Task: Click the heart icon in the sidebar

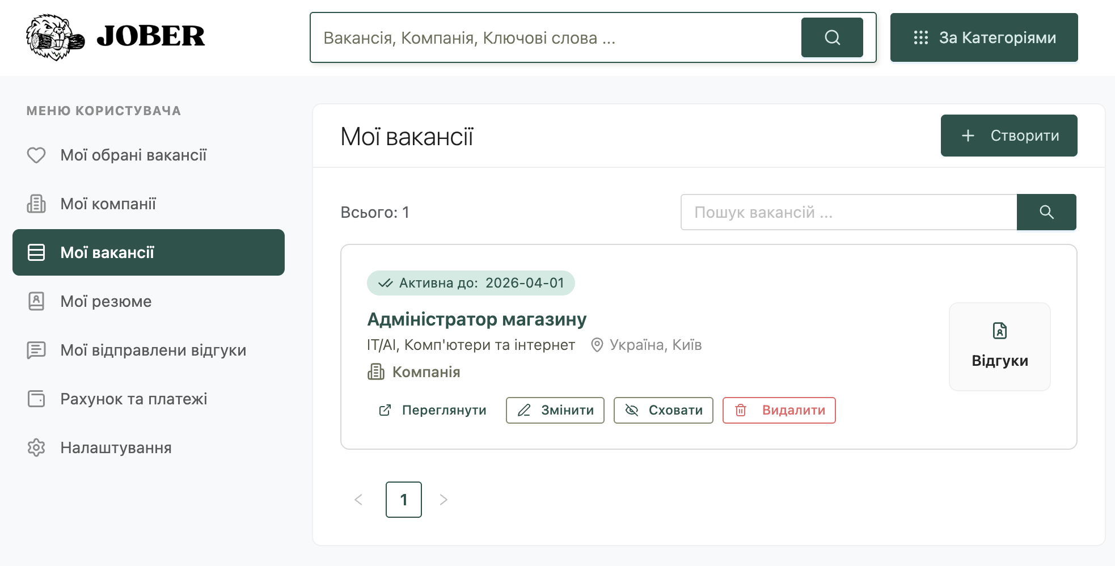Action: coord(36,155)
